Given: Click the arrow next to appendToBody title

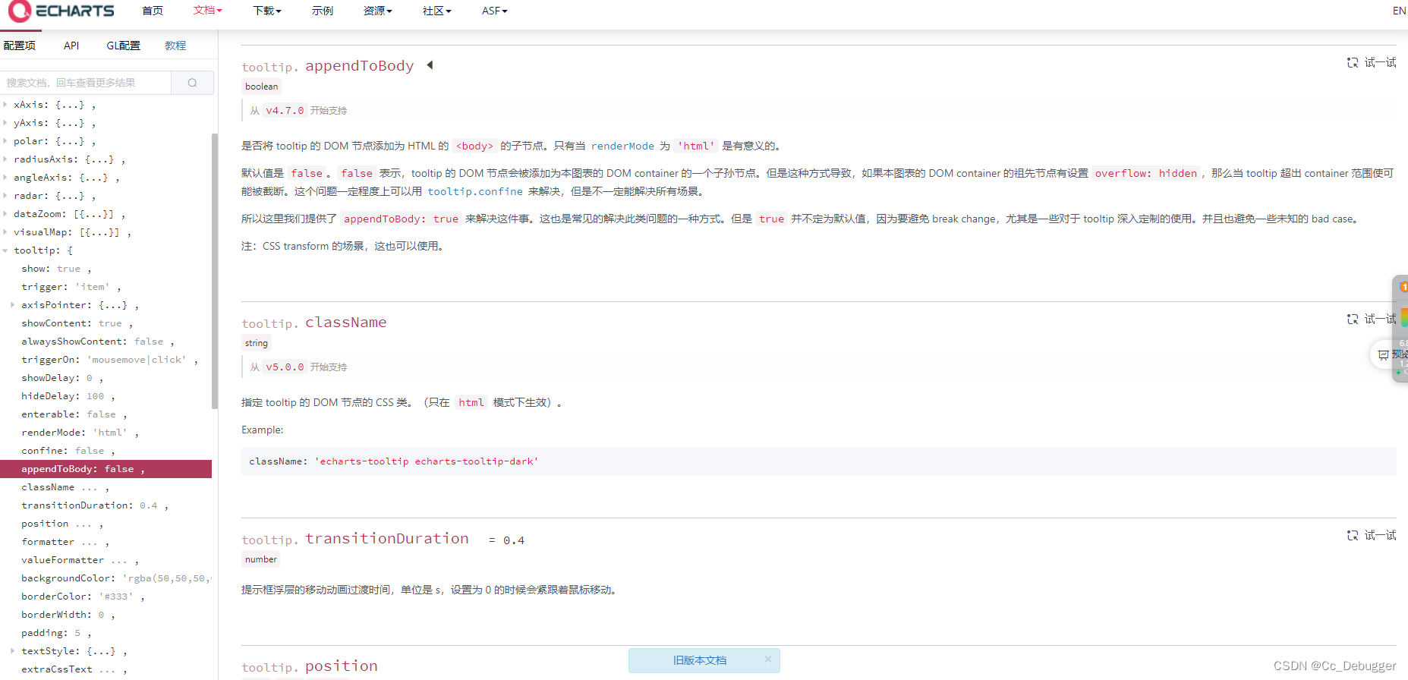Looking at the screenshot, I should point(430,65).
